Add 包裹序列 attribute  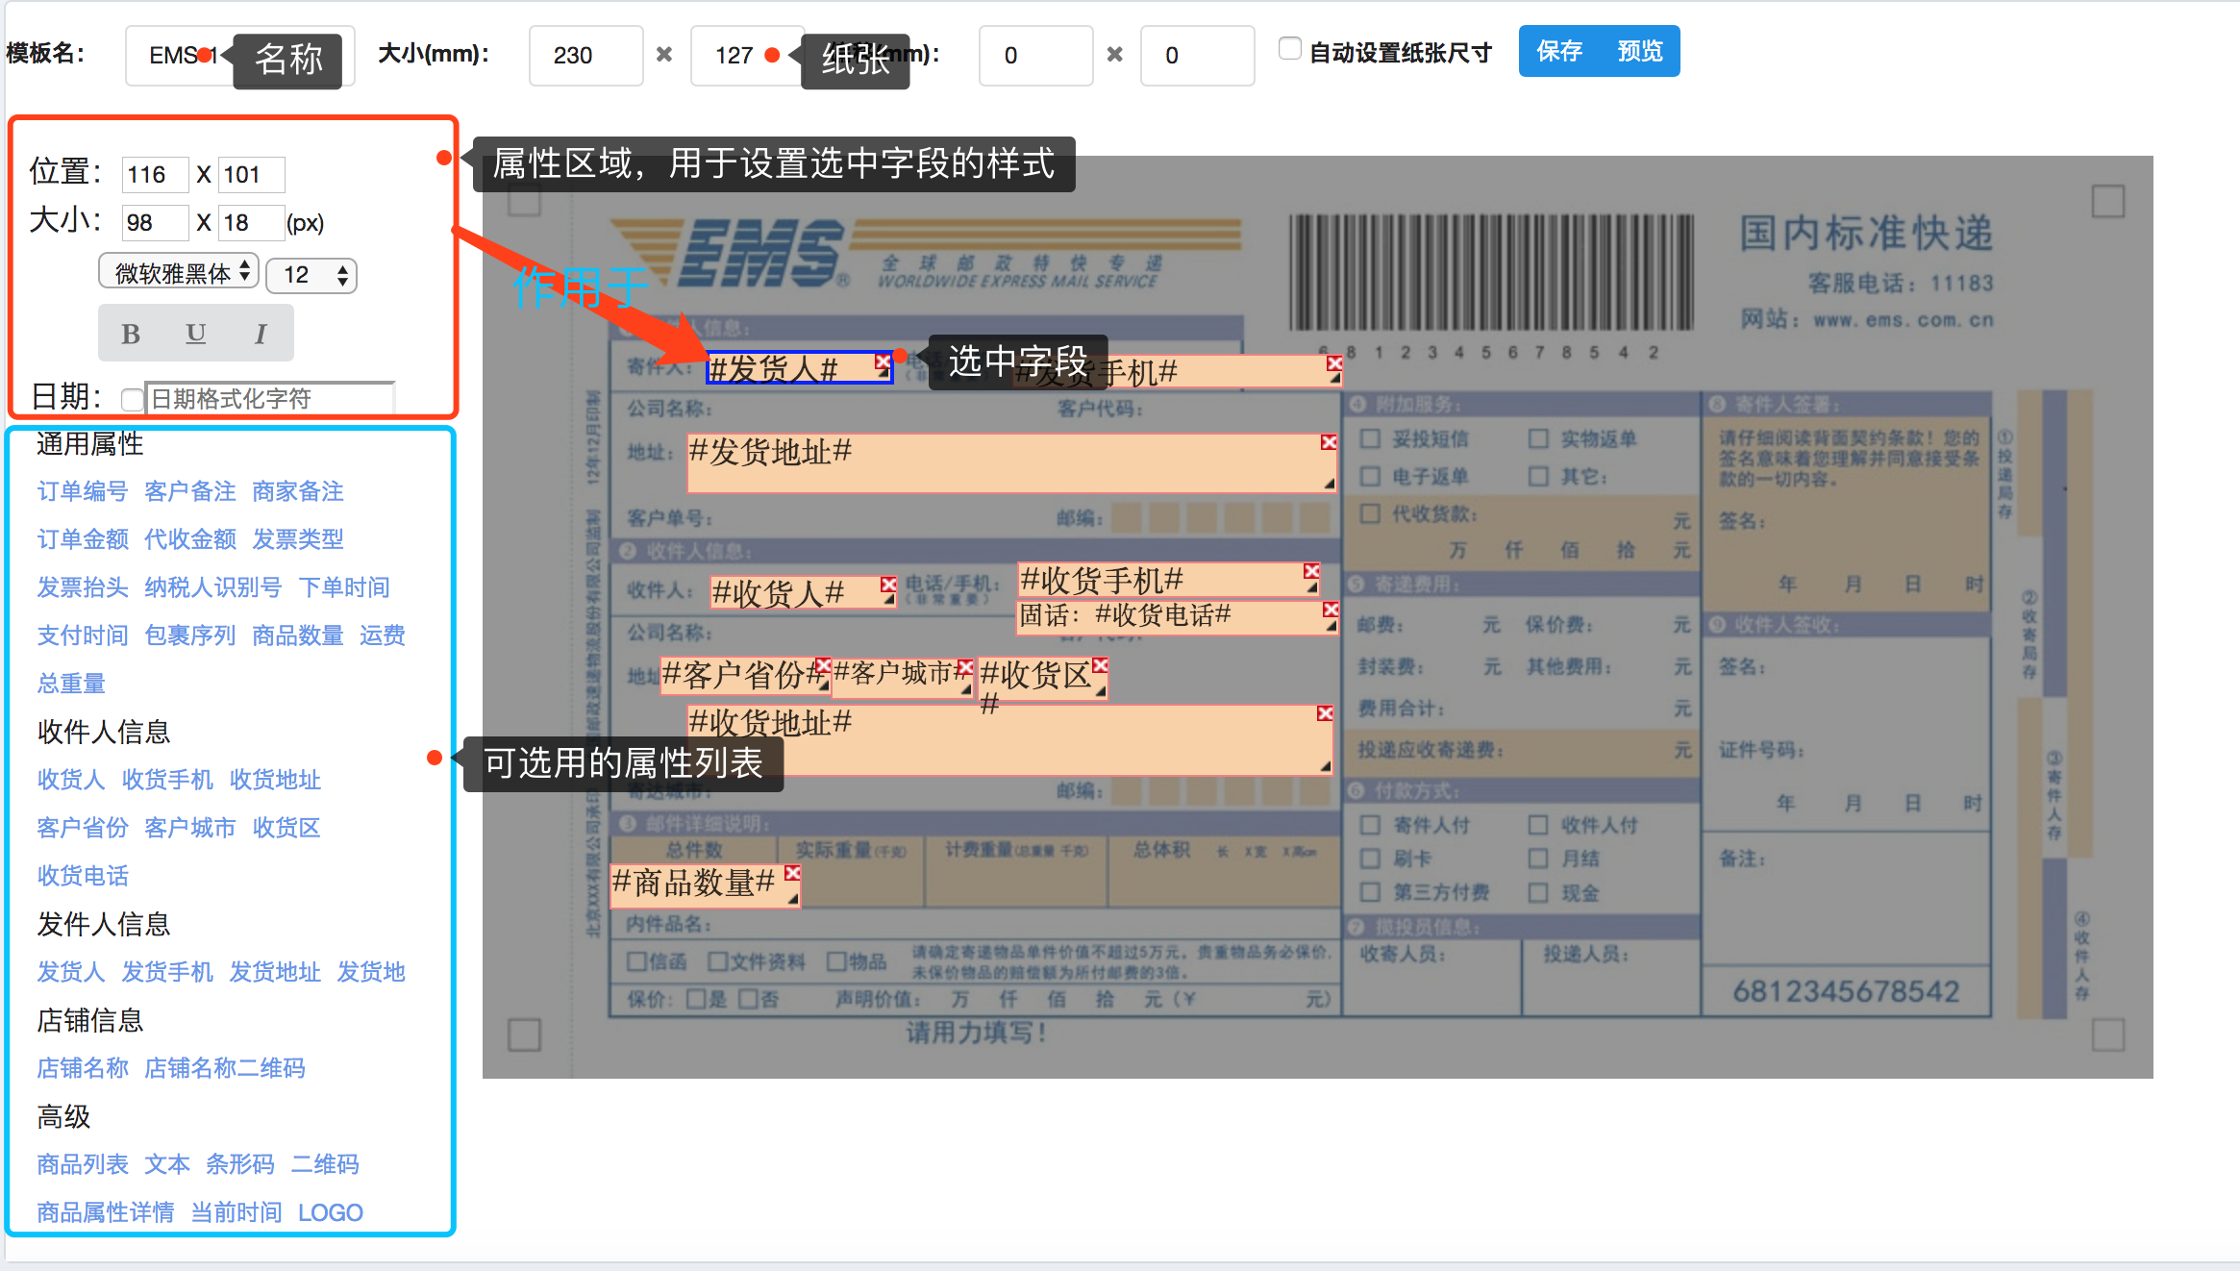[x=190, y=635]
